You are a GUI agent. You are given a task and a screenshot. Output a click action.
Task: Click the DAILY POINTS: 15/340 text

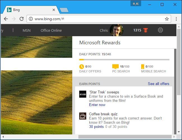point(95,54)
